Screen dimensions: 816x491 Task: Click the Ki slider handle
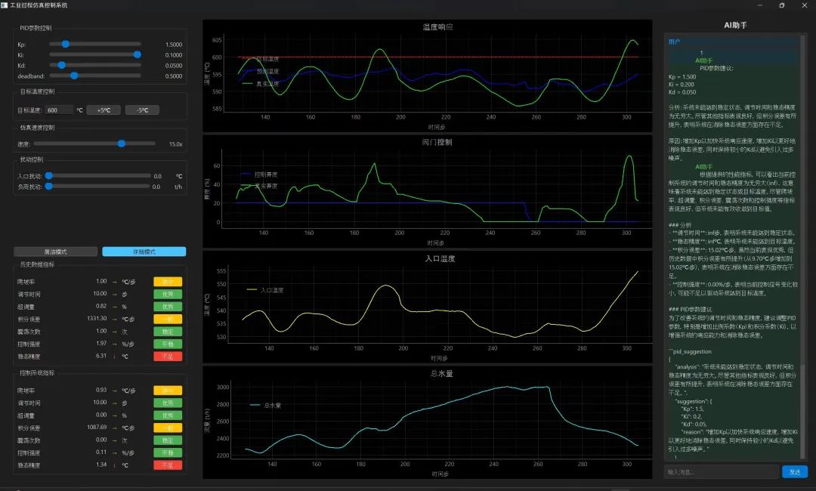click(137, 54)
